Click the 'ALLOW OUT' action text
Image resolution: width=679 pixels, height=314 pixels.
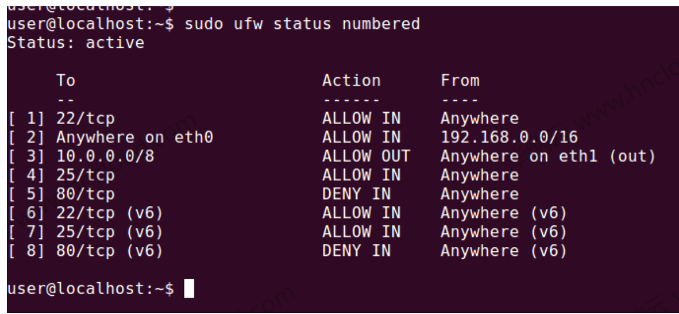click(365, 156)
